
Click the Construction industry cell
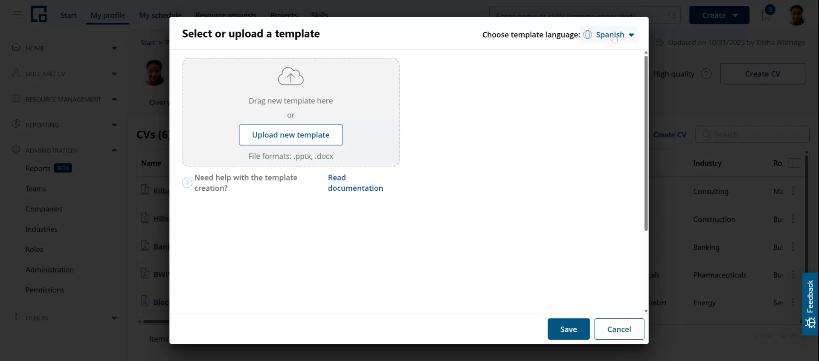click(x=714, y=219)
